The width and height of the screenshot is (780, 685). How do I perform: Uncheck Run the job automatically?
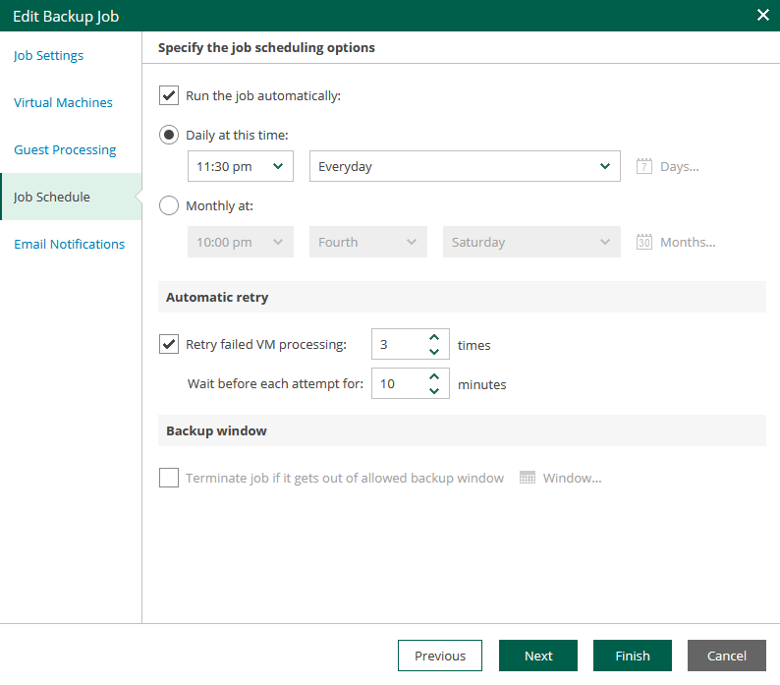[x=169, y=95]
